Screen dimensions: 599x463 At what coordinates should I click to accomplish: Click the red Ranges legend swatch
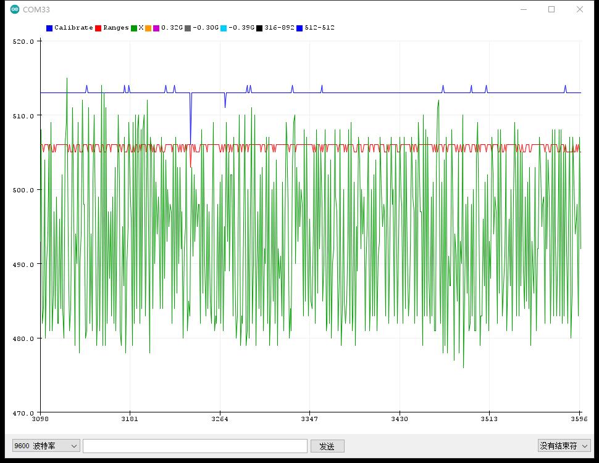click(x=98, y=28)
